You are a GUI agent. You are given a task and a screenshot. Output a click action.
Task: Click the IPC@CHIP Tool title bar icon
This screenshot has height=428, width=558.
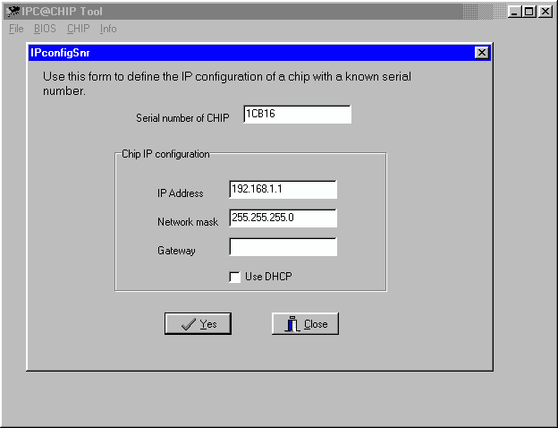13,12
